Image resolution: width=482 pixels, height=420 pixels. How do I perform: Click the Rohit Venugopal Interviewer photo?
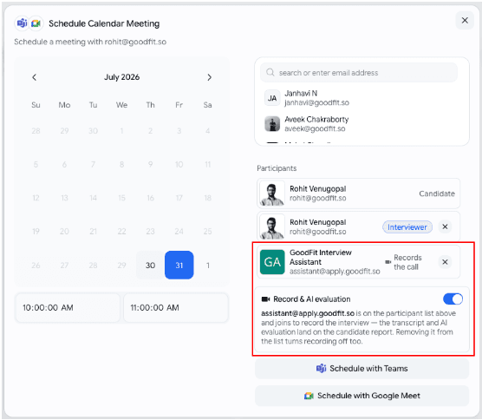(272, 227)
